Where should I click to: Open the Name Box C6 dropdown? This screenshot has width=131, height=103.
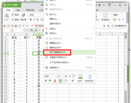click(x=23, y=30)
